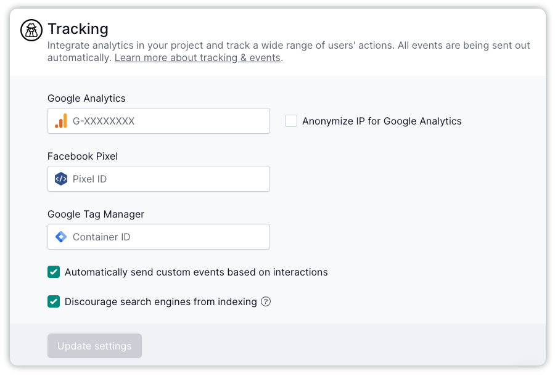555x376 pixels.
Task: Uncheck Discourage search engines from indexing
Action: [54, 301]
